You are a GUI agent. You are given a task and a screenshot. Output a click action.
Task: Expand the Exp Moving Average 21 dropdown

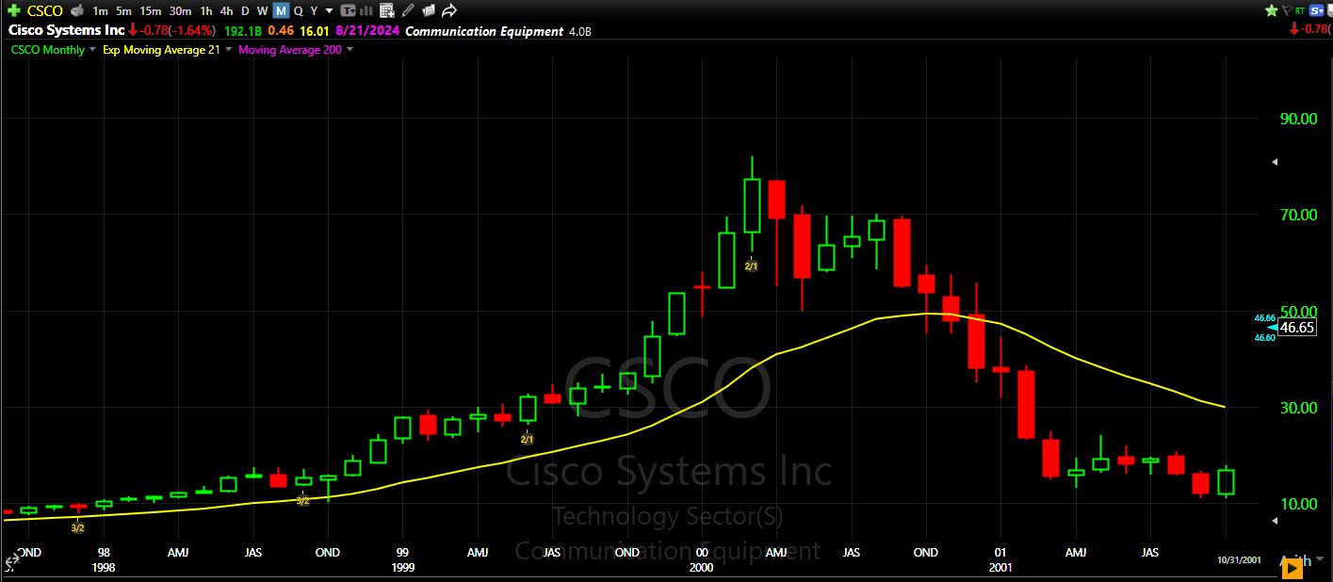coord(227,50)
